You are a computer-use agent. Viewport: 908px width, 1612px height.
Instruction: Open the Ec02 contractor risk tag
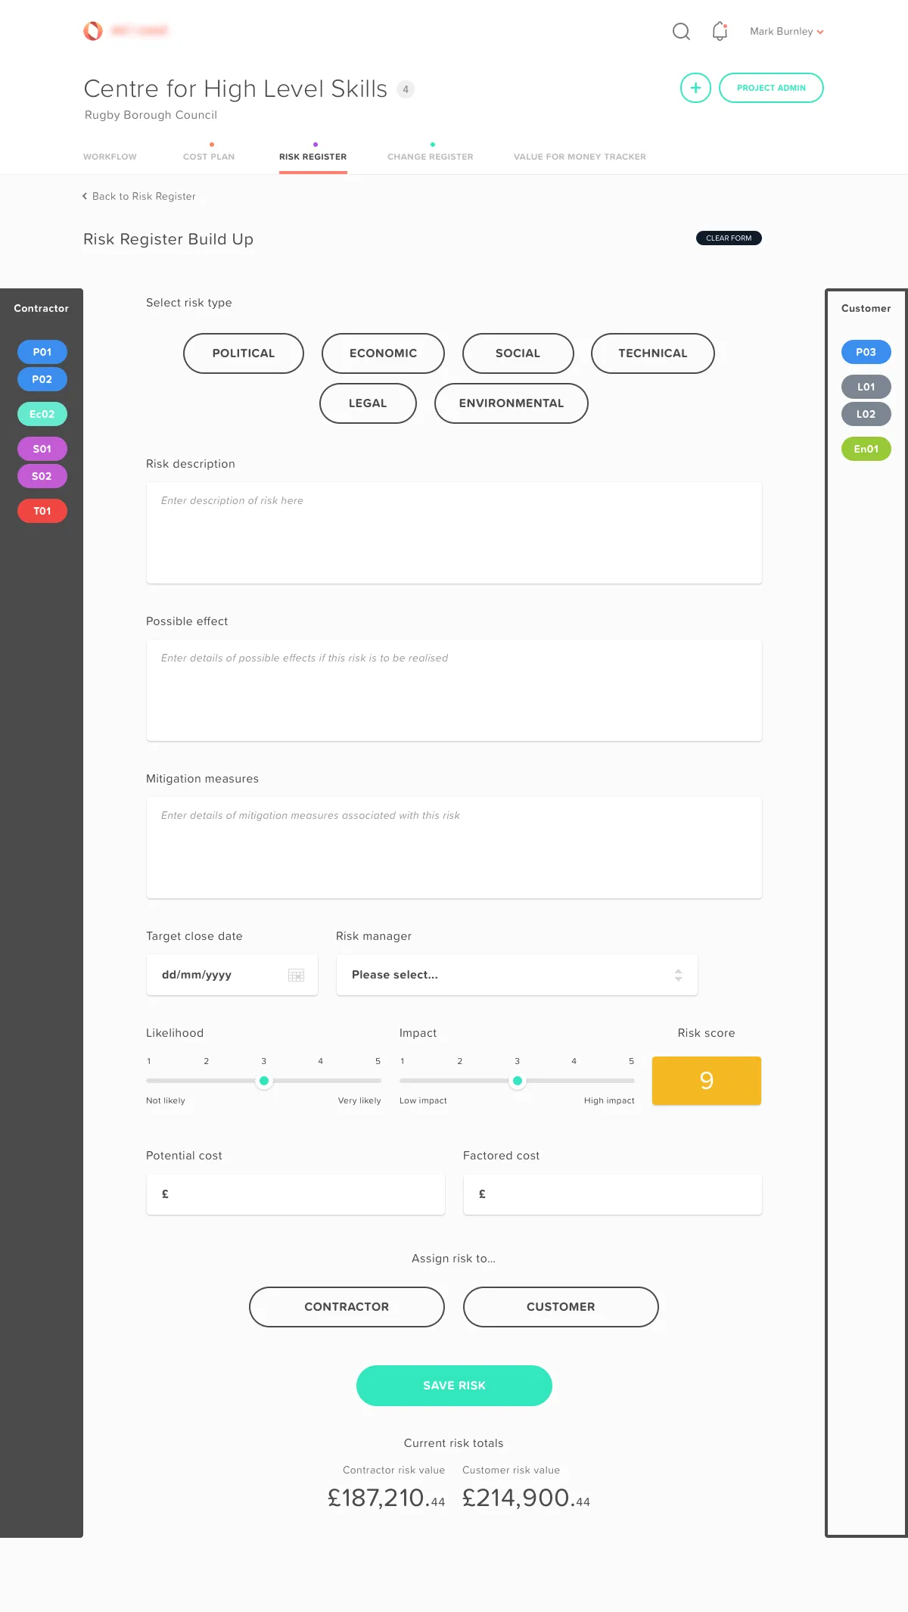tap(42, 414)
